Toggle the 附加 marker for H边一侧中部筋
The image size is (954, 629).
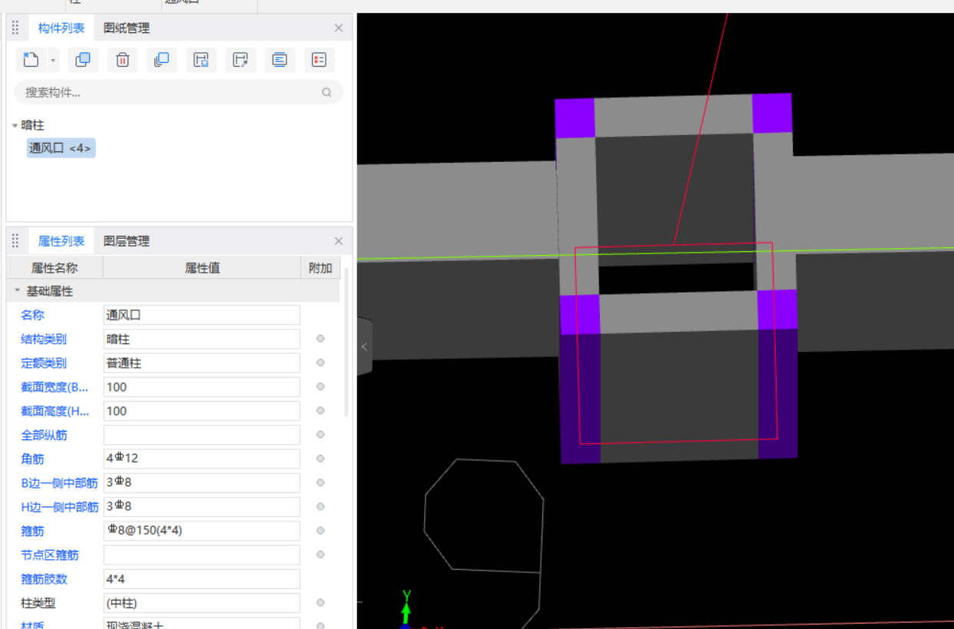point(320,506)
